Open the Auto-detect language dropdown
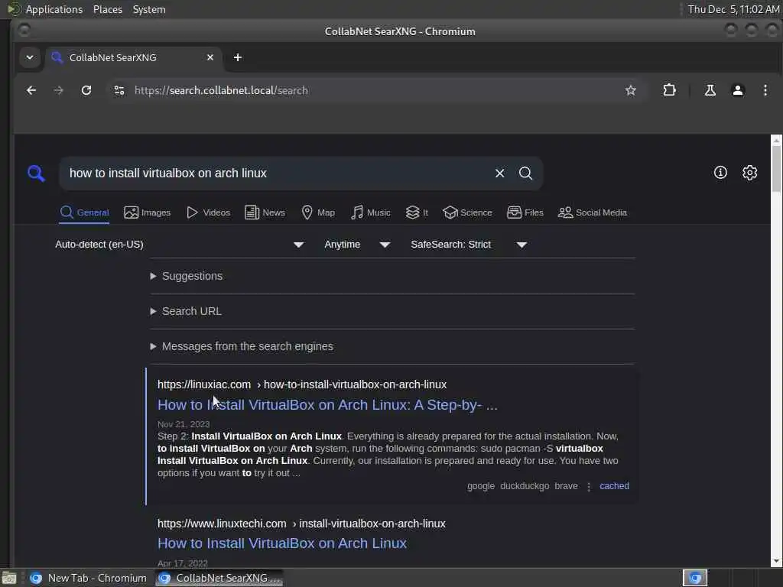The width and height of the screenshot is (783, 587). tap(179, 245)
